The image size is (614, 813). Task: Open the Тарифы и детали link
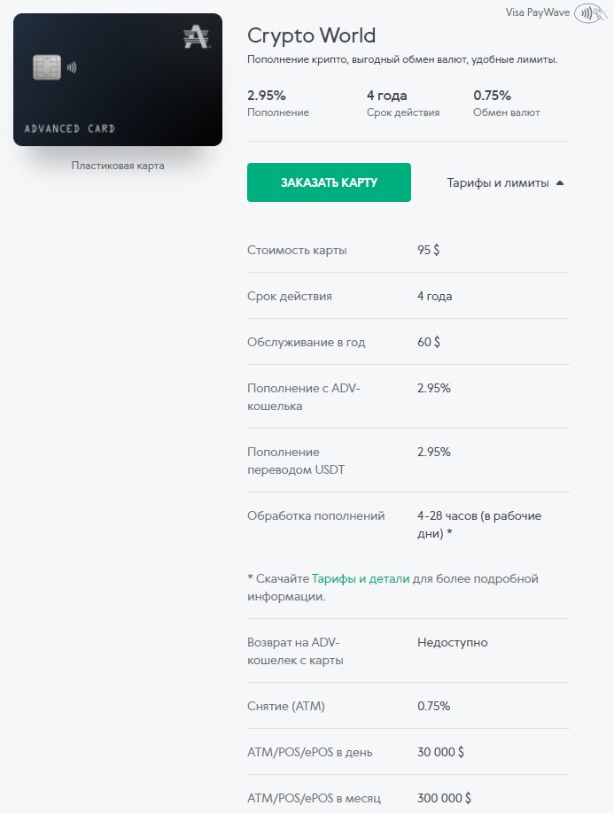(x=361, y=578)
